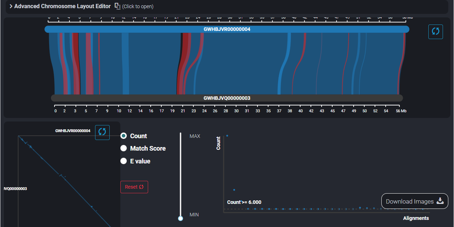This screenshot has height=227, width=454.
Task: Choose the E value radio button
Action: tap(124, 161)
